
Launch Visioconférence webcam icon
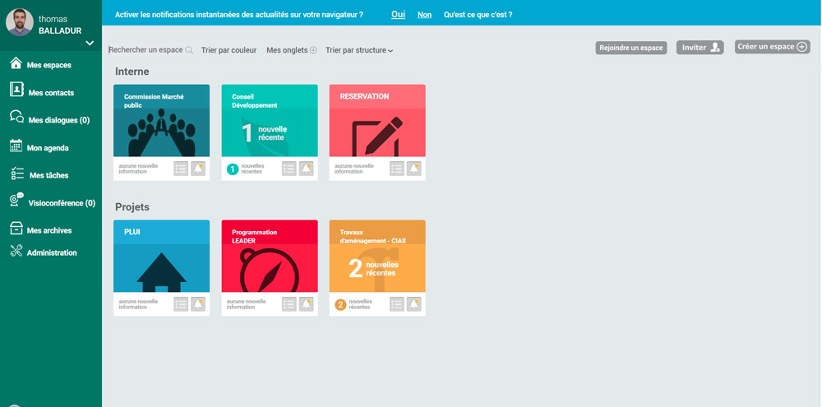[x=16, y=201]
